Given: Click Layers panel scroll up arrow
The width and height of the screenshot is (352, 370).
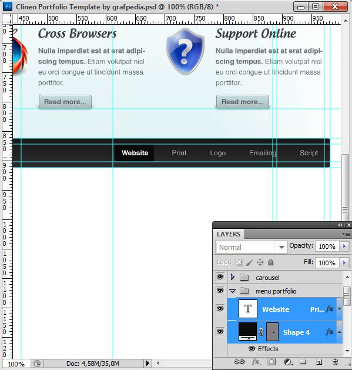Looking at the screenshot, I should click(x=347, y=277).
